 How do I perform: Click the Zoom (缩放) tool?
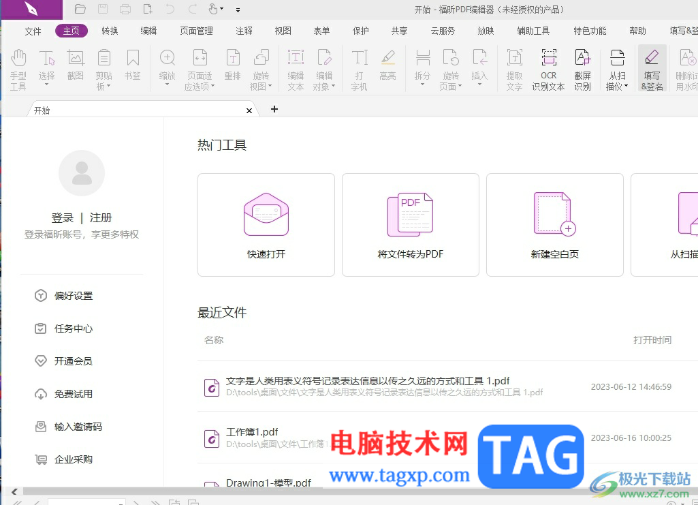[x=167, y=59]
